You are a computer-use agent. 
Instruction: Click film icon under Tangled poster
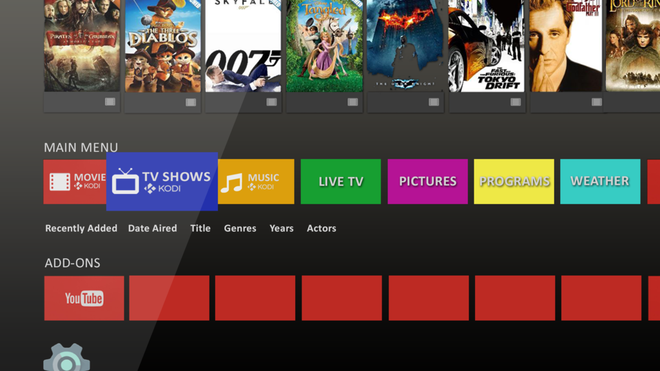coord(353,102)
